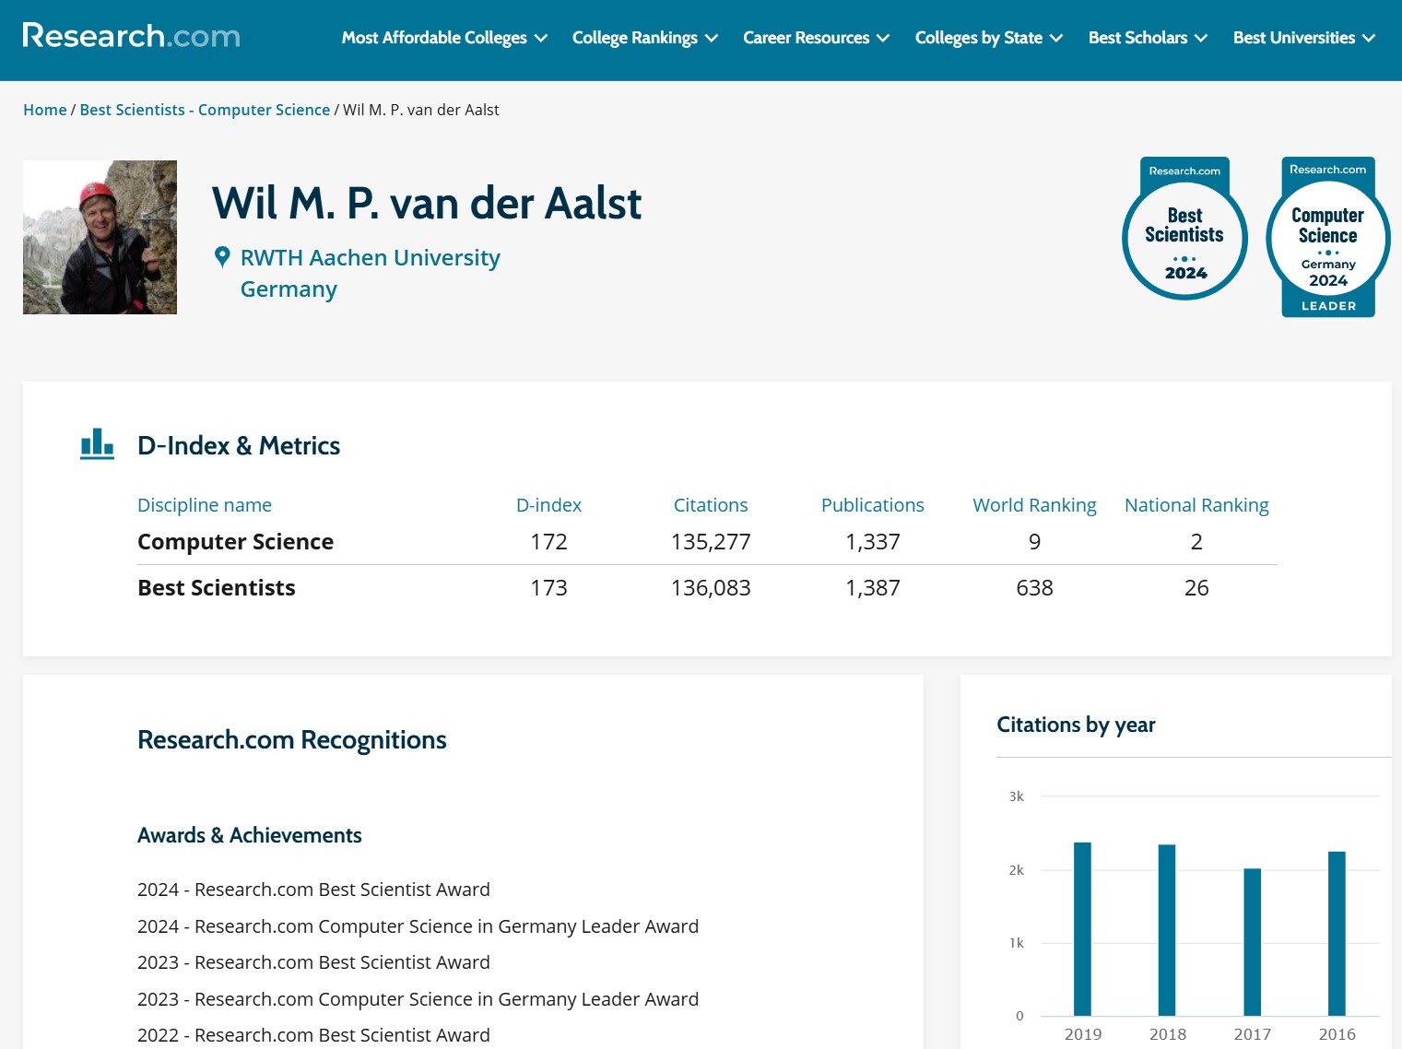This screenshot has height=1049, width=1402.
Task: Select the 2024 Research.com Best Scientist Award entry
Action: (x=313, y=890)
